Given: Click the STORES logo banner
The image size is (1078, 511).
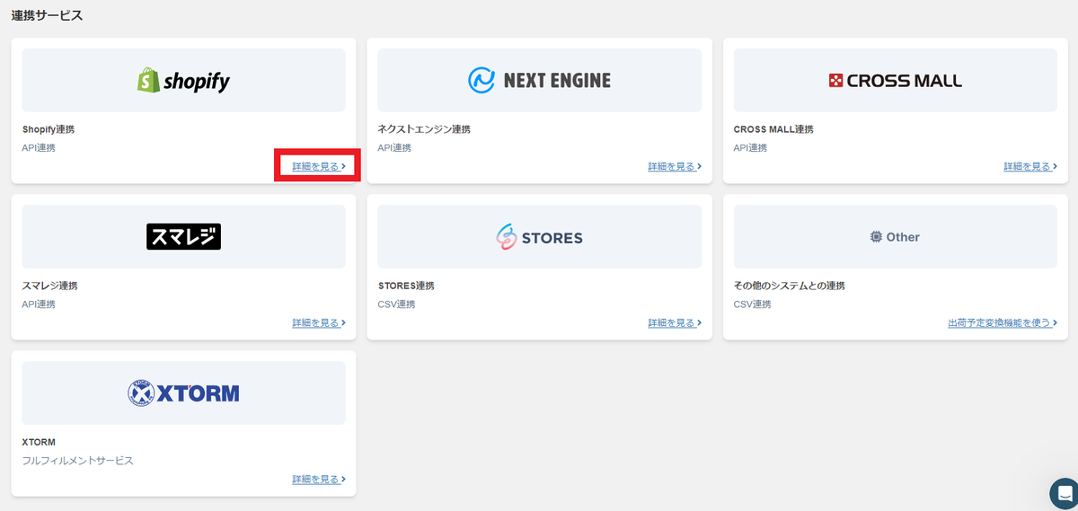Looking at the screenshot, I should tap(539, 237).
